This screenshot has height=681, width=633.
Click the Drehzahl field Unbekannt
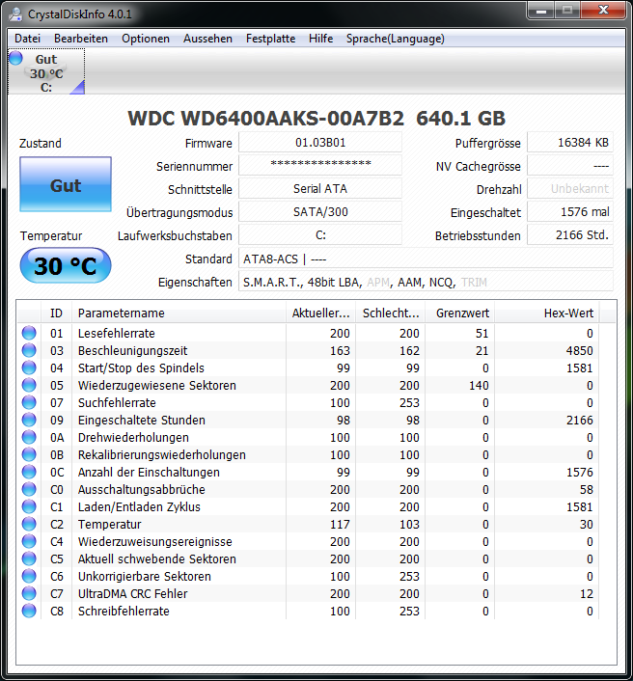pos(570,189)
